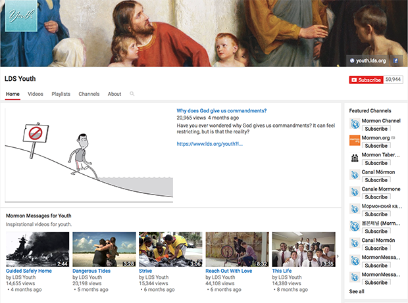Open the youth.lds.org banner link
Image resolution: width=408 pixels, height=303 pixels.
pyautogui.click(x=368, y=61)
